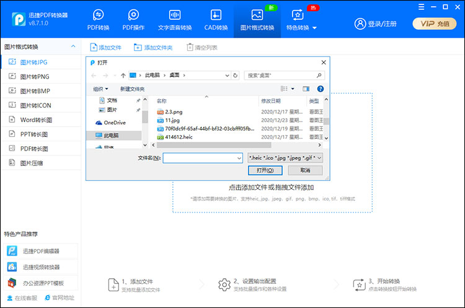The width and height of the screenshot is (465, 308).
Task: Expand the 文件名 combo box dropdown
Action: 239,158
